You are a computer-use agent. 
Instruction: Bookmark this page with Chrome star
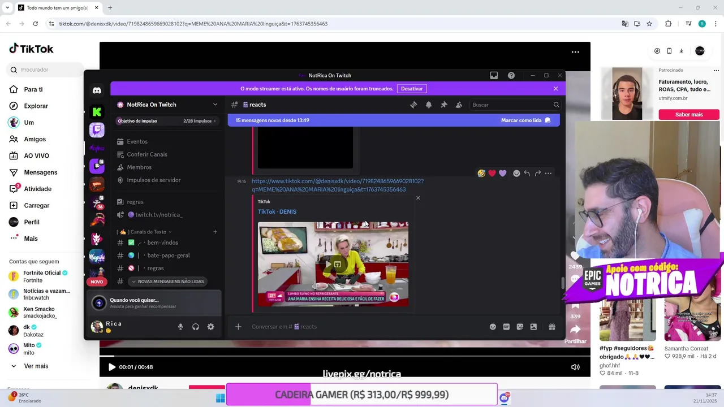click(x=649, y=24)
